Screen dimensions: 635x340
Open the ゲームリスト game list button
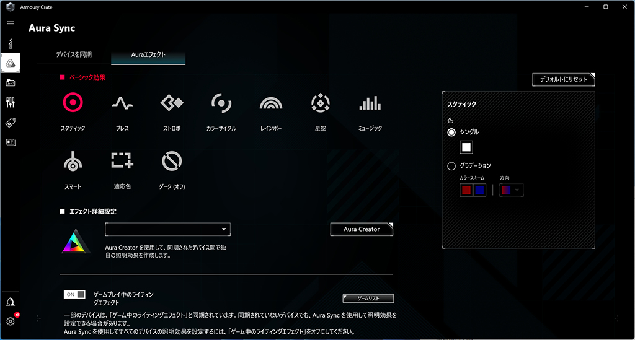click(x=368, y=299)
